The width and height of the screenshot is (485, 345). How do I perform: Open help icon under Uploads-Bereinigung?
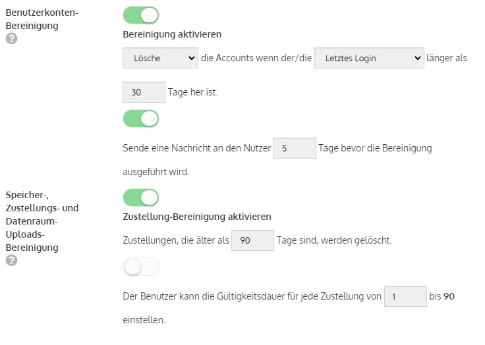[11, 260]
